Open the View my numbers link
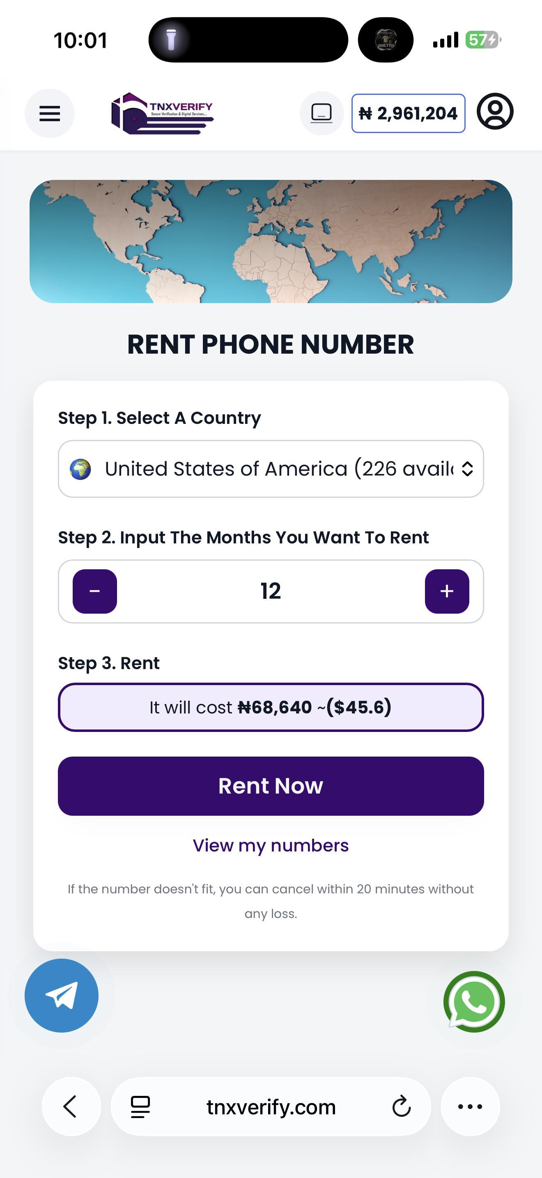 (x=271, y=846)
